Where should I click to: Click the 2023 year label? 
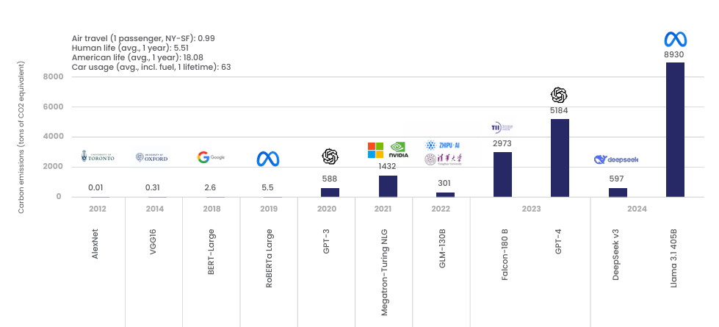(530, 209)
